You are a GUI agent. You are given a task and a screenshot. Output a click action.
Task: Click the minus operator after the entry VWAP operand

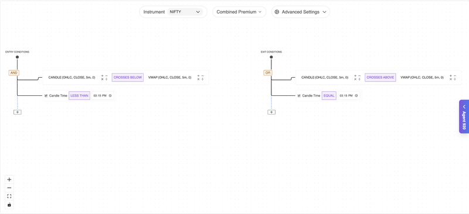coord(202,76)
